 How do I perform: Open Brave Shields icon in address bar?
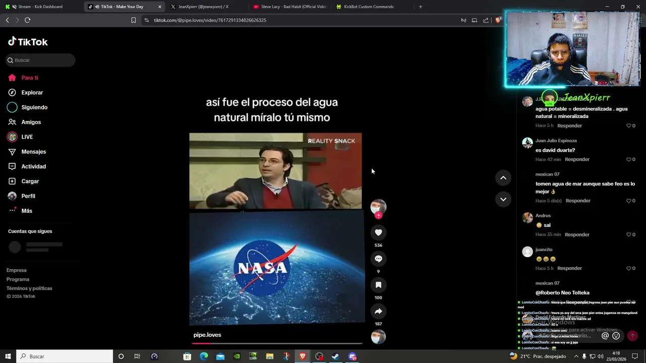[x=498, y=20]
